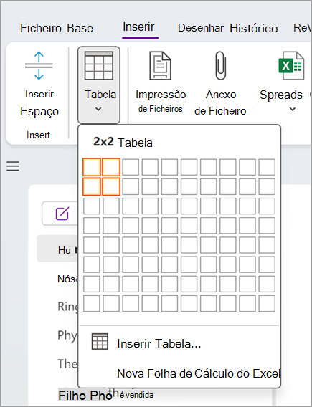
Task: Click the Excel Spreadsheet icon
Action: [x=291, y=65]
